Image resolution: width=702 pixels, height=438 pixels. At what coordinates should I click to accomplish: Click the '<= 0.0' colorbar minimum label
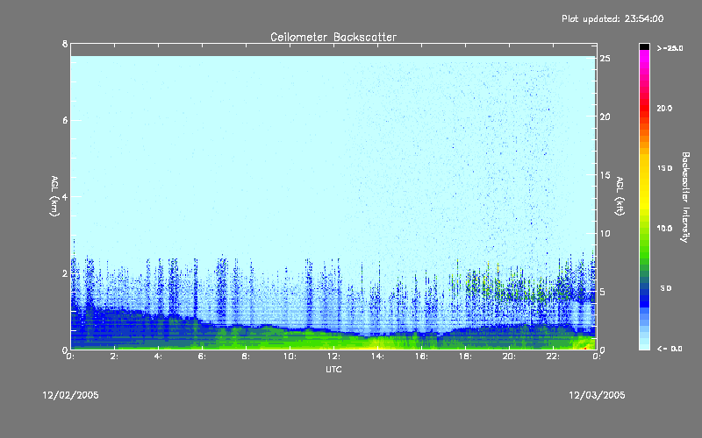coord(670,349)
